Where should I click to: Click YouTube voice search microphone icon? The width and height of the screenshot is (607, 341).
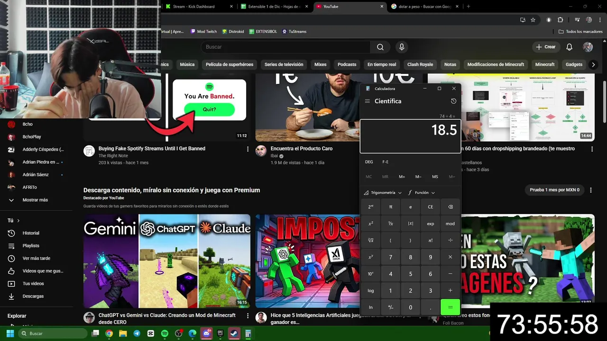coord(402,47)
